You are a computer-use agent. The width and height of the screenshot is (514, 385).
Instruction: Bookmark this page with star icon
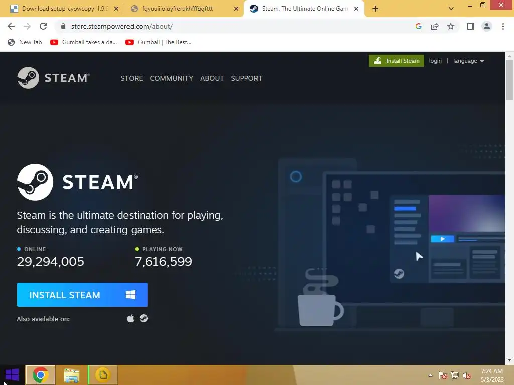(451, 26)
